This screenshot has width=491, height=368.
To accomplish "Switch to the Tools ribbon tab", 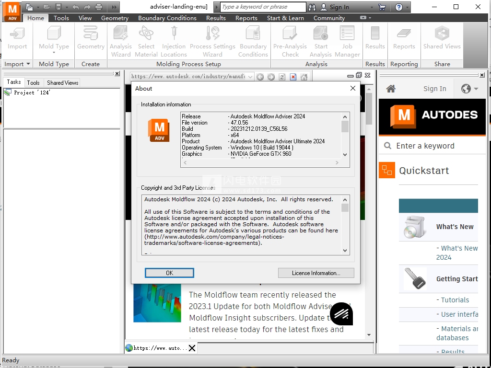I will [x=61, y=18].
